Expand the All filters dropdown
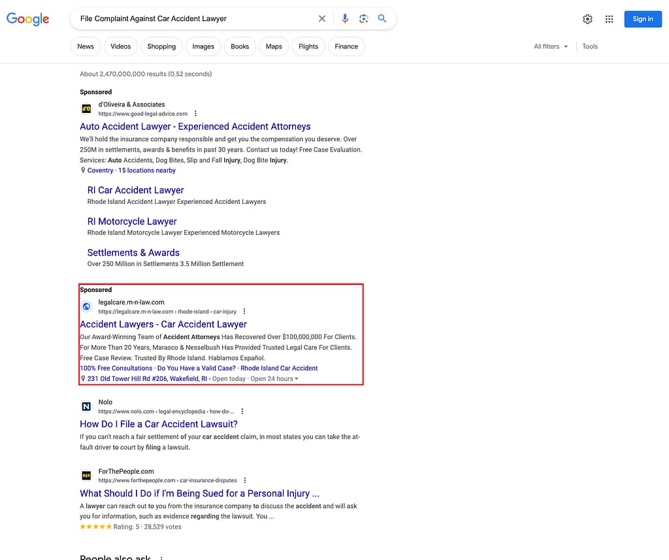This screenshot has height=560, width=669. [551, 46]
